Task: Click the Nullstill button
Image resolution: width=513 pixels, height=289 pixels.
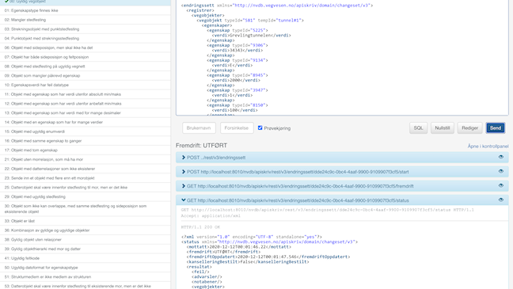Action: point(443,128)
